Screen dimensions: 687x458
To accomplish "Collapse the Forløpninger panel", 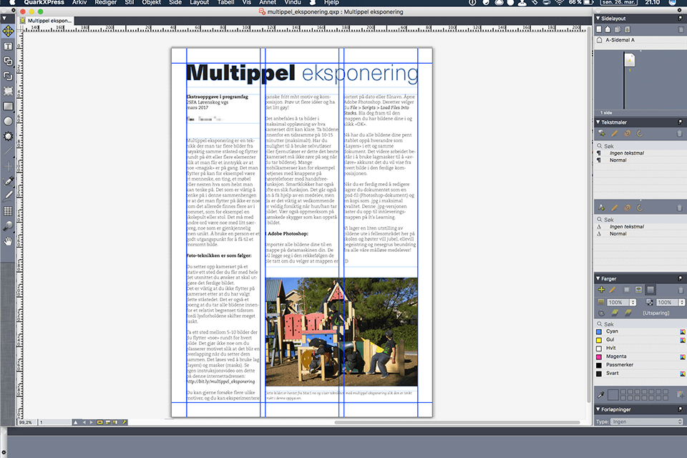I will tap(598, 409).
